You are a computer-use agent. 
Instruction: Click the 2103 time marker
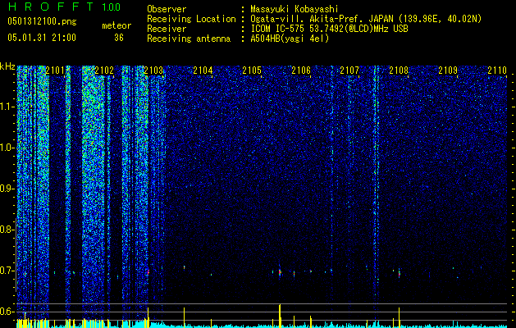coord(153,71)
